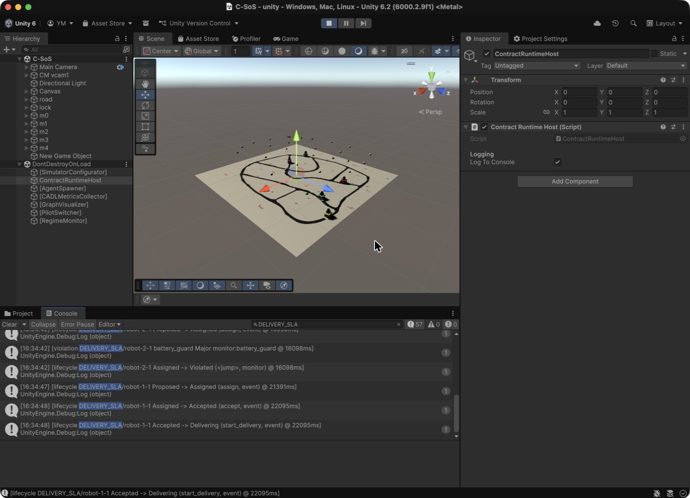Select the Transform tool
Viewport: 690px width, 498px height.
(x=145, y=138)
